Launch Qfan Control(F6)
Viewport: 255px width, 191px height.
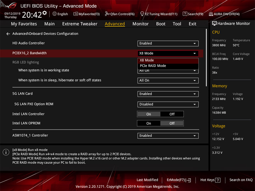[x=120, y=14]
